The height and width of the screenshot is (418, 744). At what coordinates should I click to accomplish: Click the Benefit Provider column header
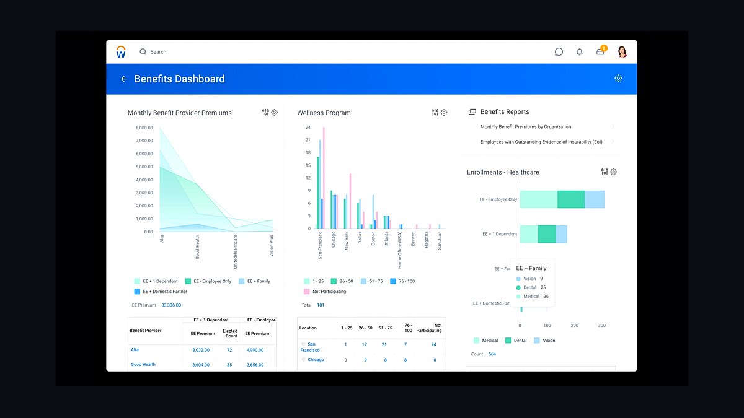pyautogui.click(x=146, y=331)
